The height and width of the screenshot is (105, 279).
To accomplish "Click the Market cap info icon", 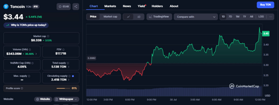I will 48,36.
